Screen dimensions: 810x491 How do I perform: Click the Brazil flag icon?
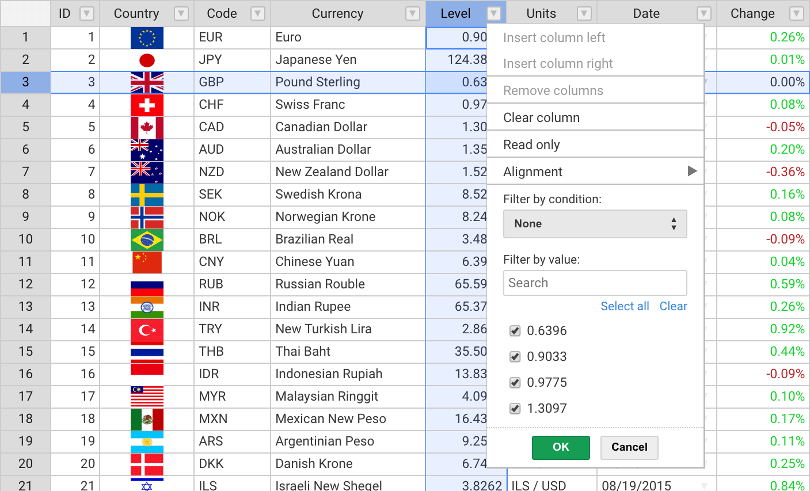(x=147, y=239)
